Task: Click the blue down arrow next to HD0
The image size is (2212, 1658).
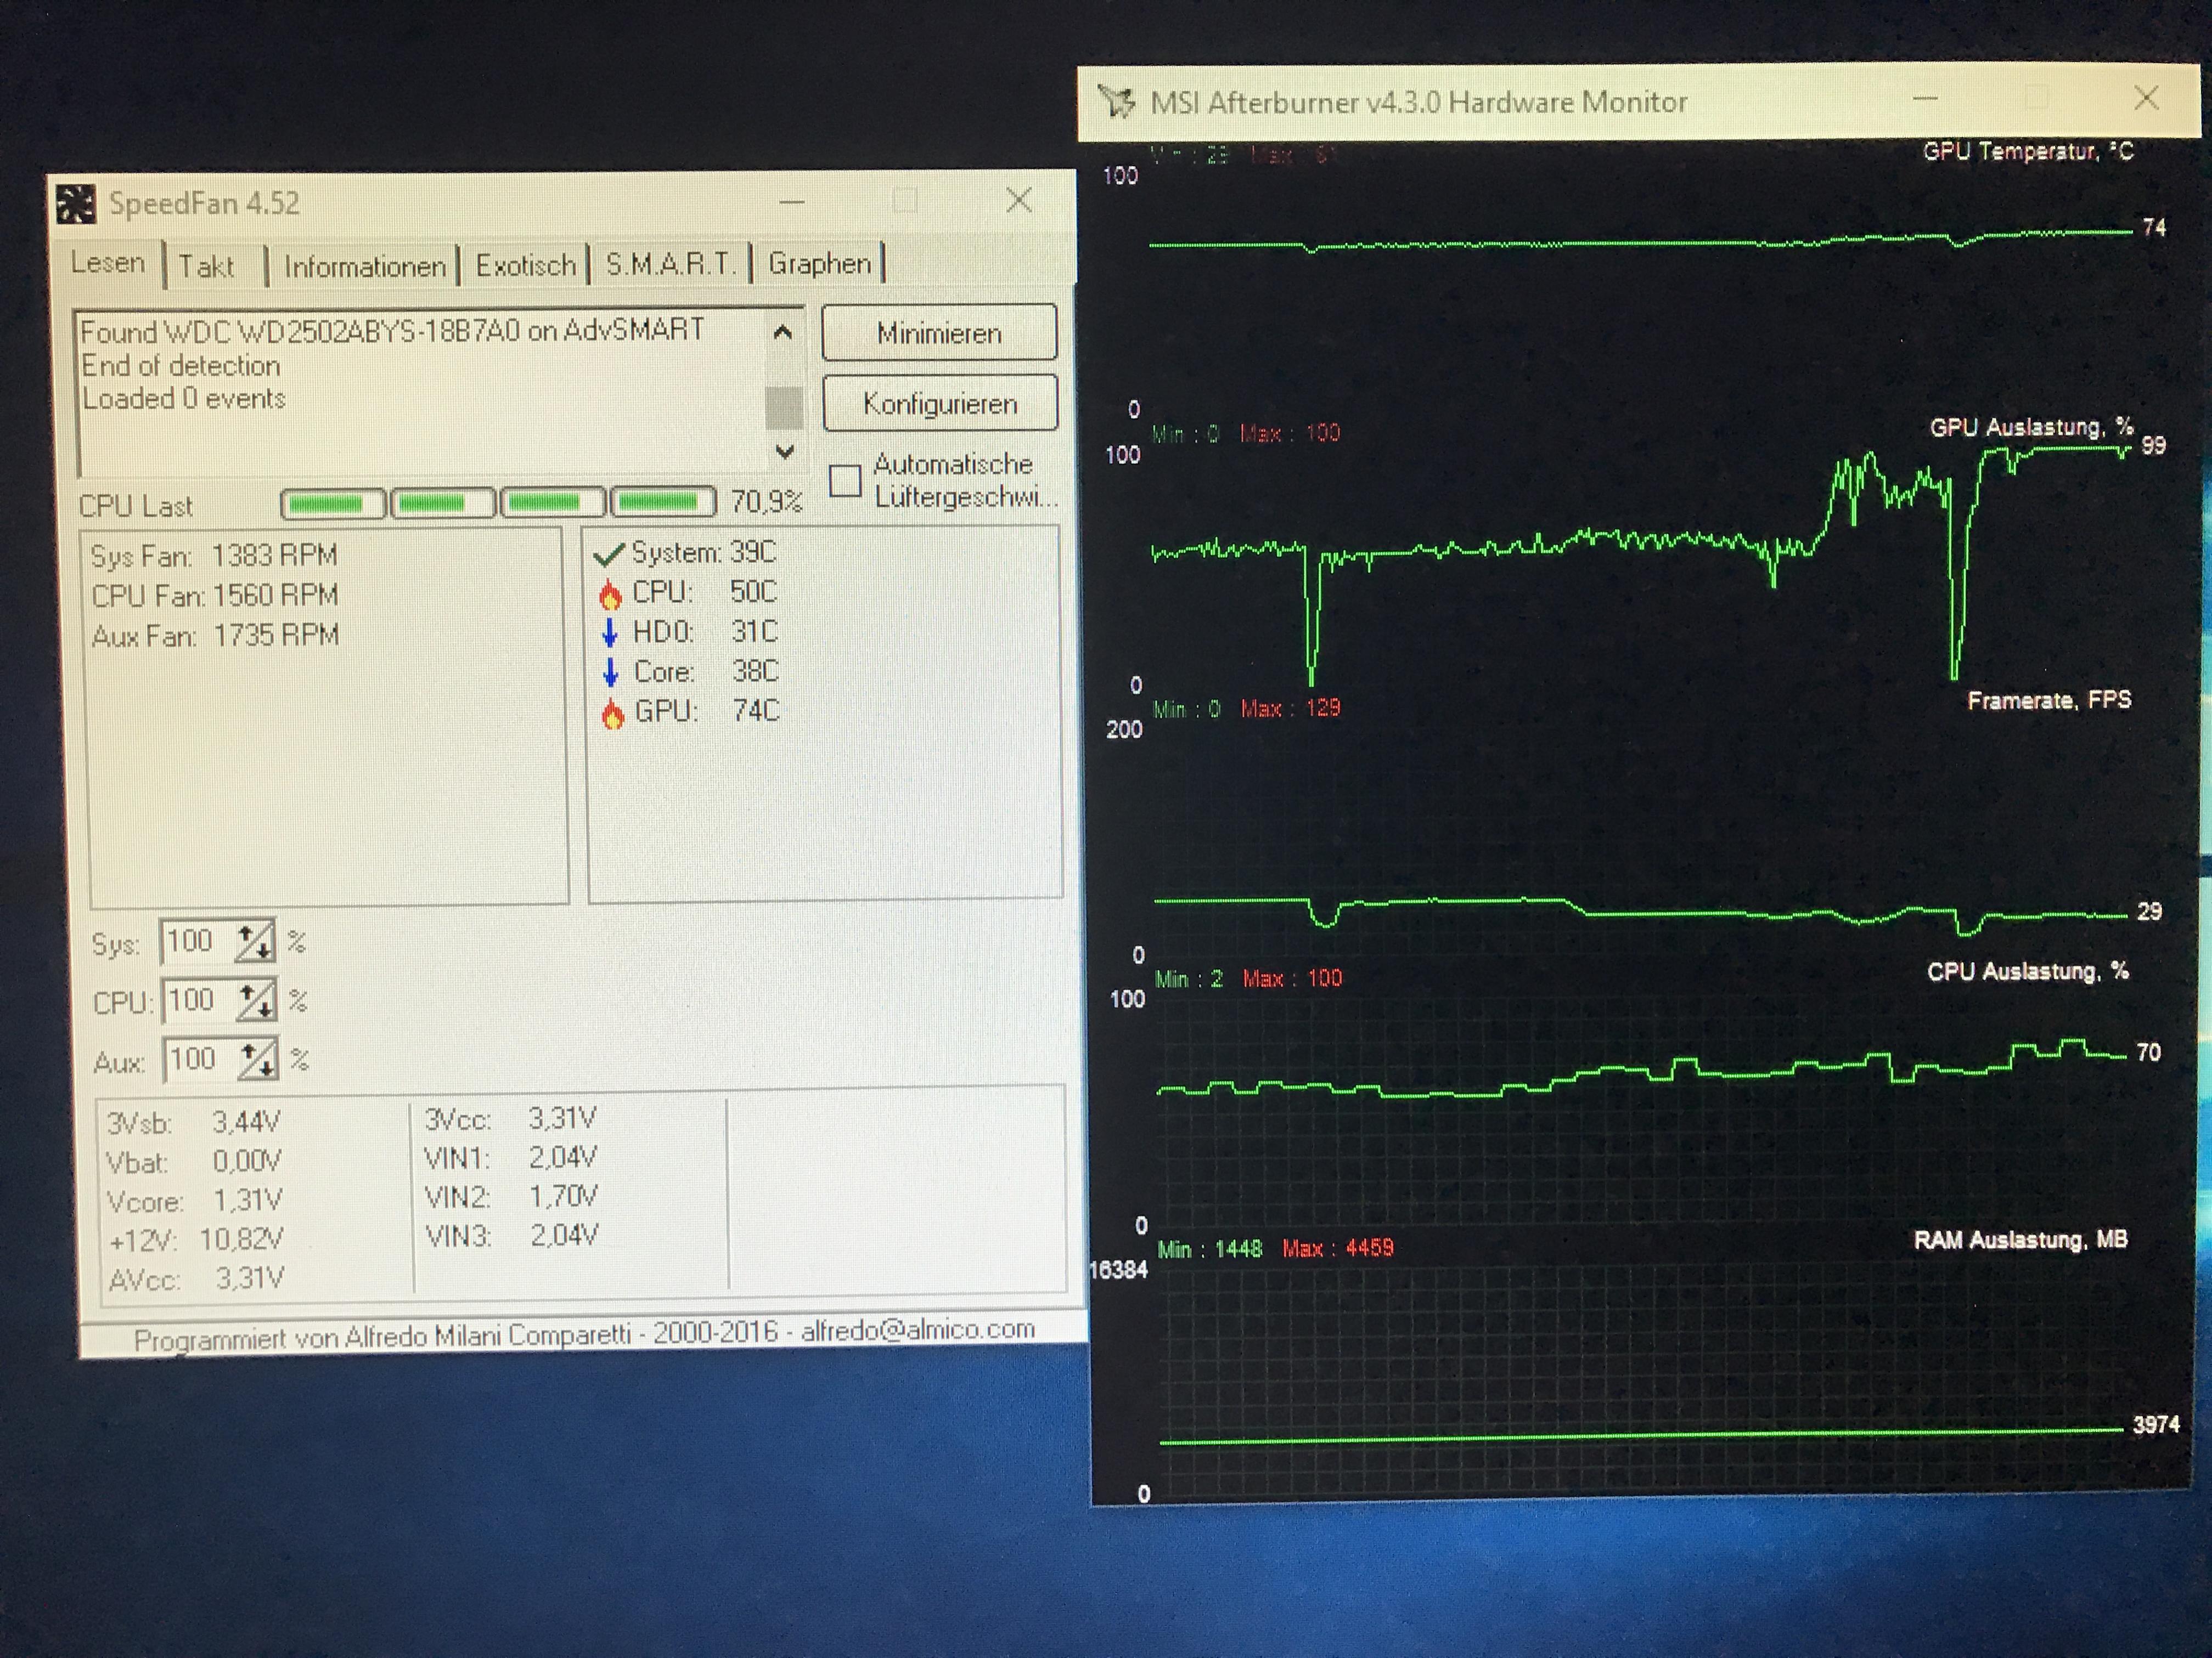Action: point(610,632)
